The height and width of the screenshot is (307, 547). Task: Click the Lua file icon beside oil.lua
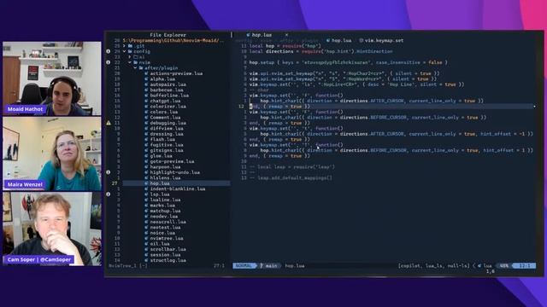tap(146, 244)
